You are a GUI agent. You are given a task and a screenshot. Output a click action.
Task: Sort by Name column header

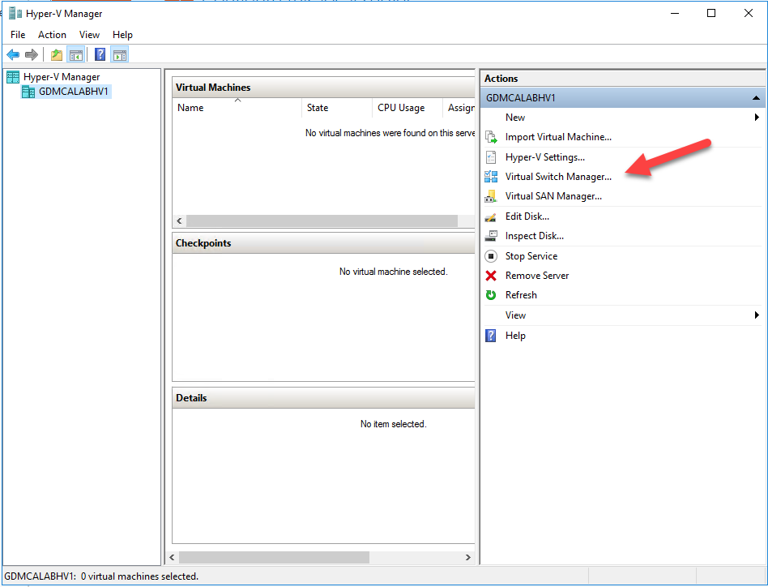point(237,108)
